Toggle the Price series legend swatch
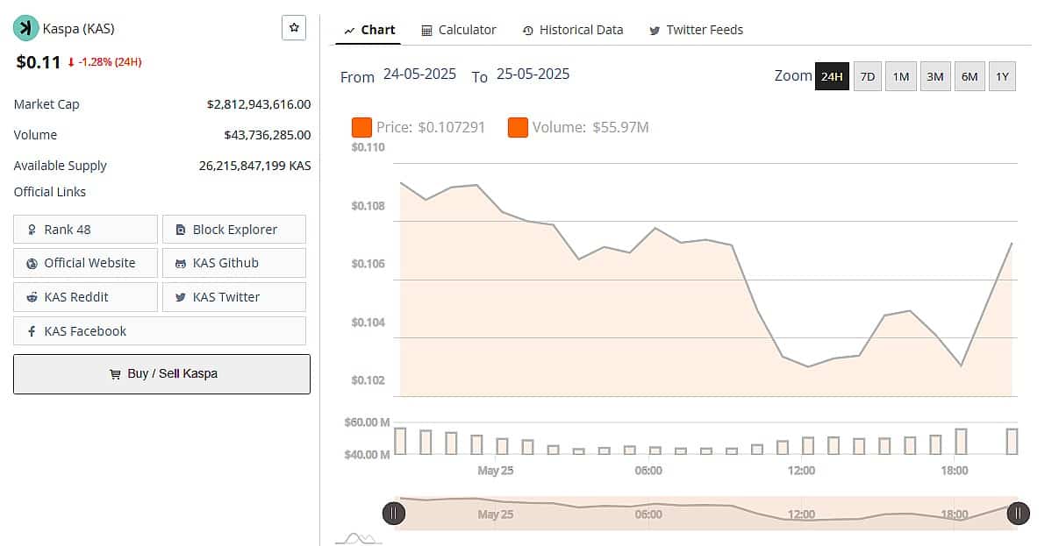This screenshot has width=1059, height=546. (x=361, y=127)
